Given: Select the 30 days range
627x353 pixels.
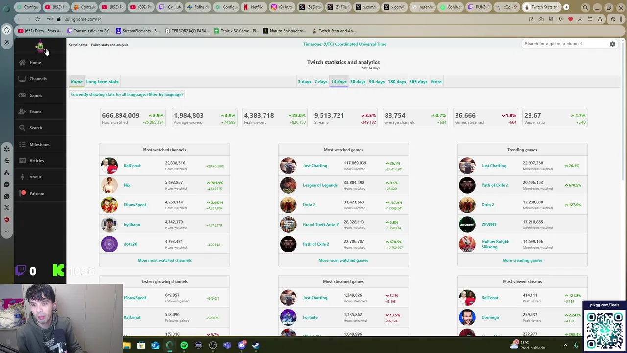Looking at the screenshot, I should click(x=358, y=82).
